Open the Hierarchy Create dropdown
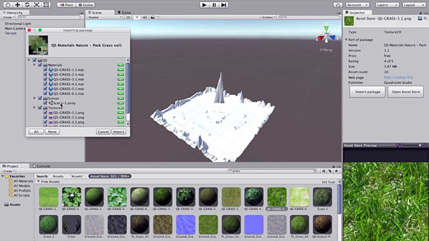 click(8, 17)
